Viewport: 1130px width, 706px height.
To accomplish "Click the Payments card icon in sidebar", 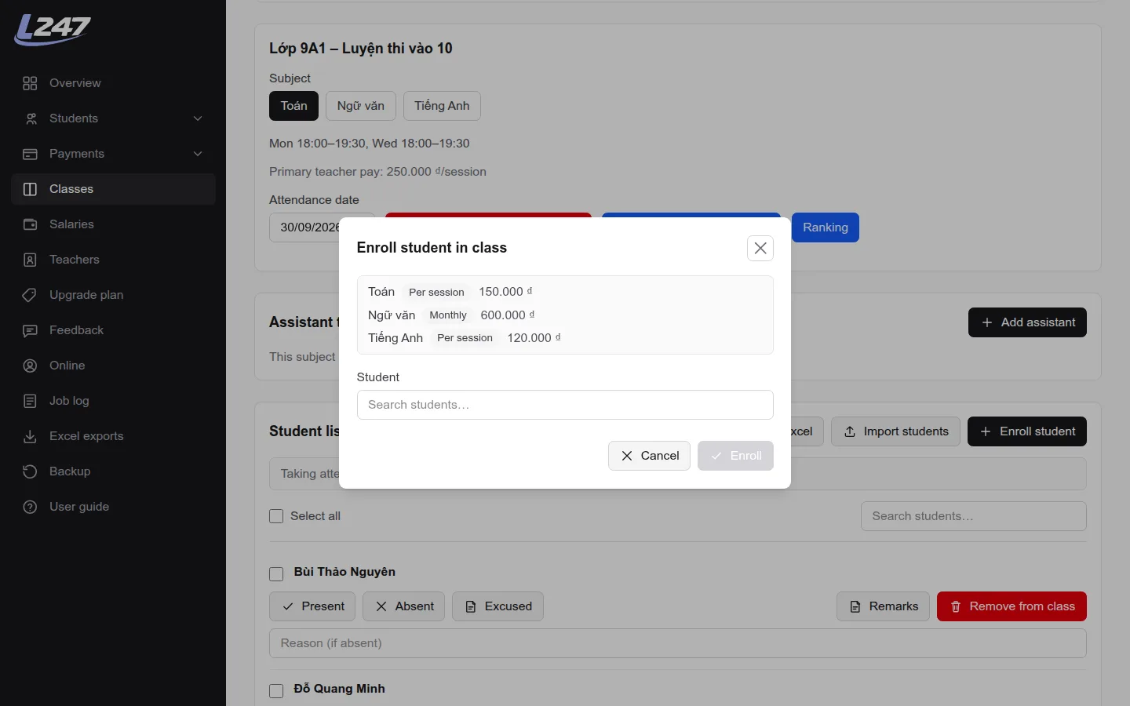I will (30, 154).
